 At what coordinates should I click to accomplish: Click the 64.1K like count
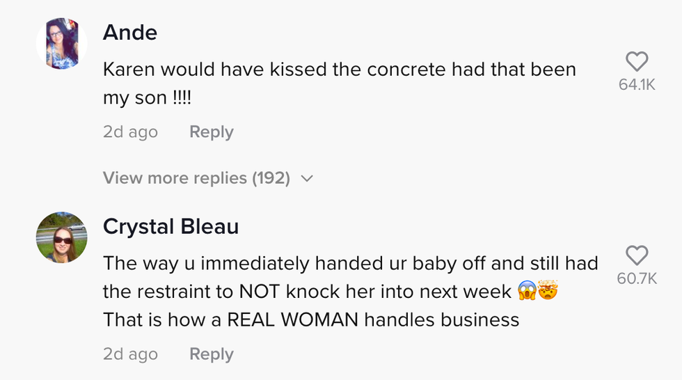click(637, 85)
